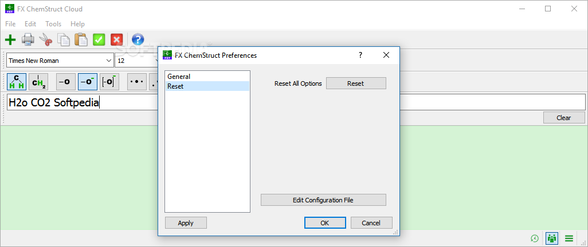The image size is (588, 247).
Task: Click Apply in Preferences dialog
Action: (186, 223)
